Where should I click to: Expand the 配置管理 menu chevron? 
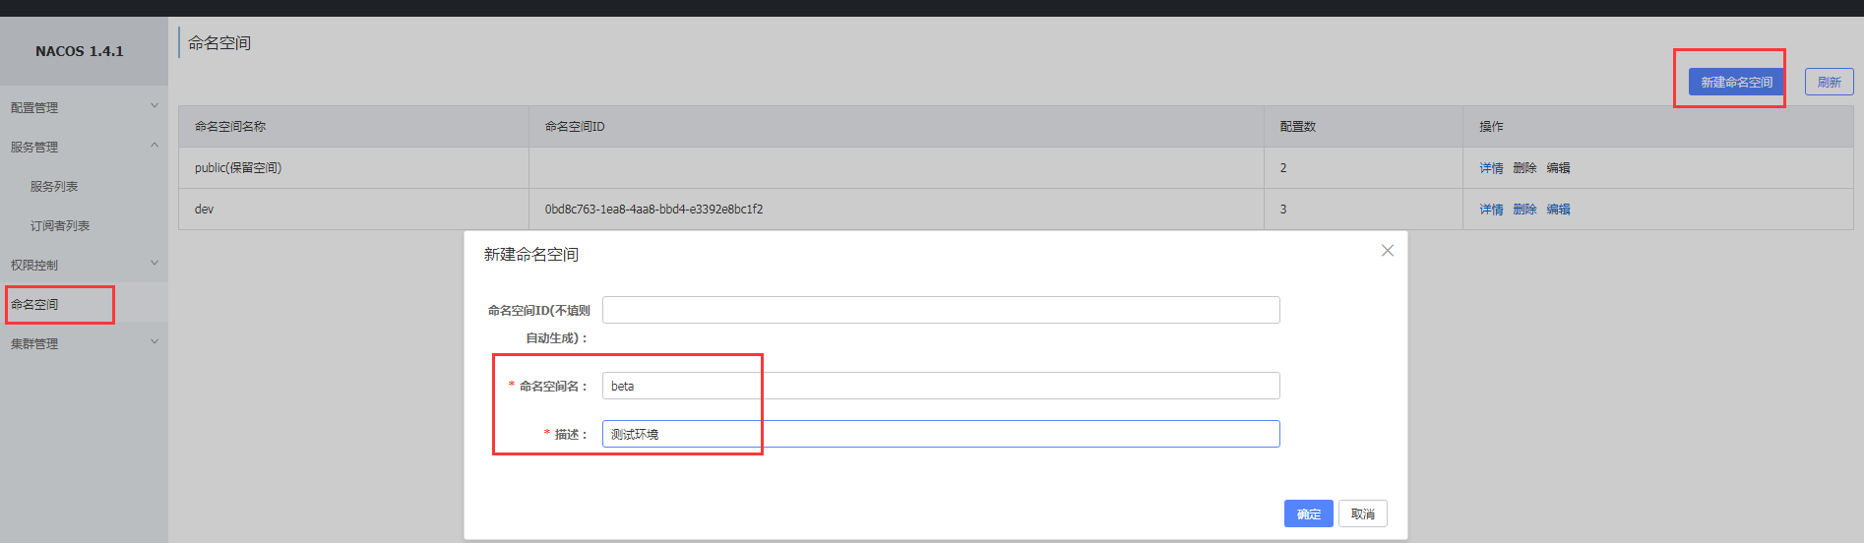click(154, 105)
